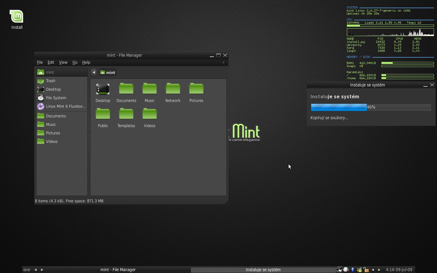
Task: Select the Linux Mint 6 Fluxbox disc
Action: [62, 106]
